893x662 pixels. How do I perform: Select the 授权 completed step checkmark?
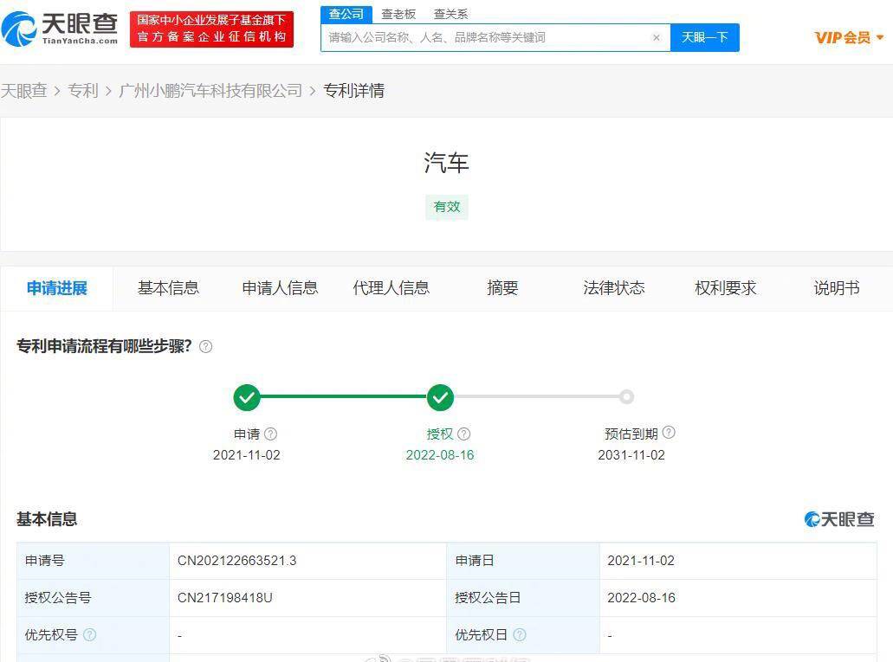pos(440,397)
